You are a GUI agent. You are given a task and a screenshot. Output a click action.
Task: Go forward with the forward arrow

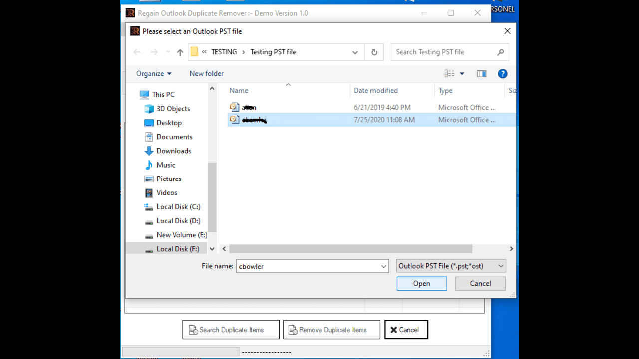click(154, 52)
